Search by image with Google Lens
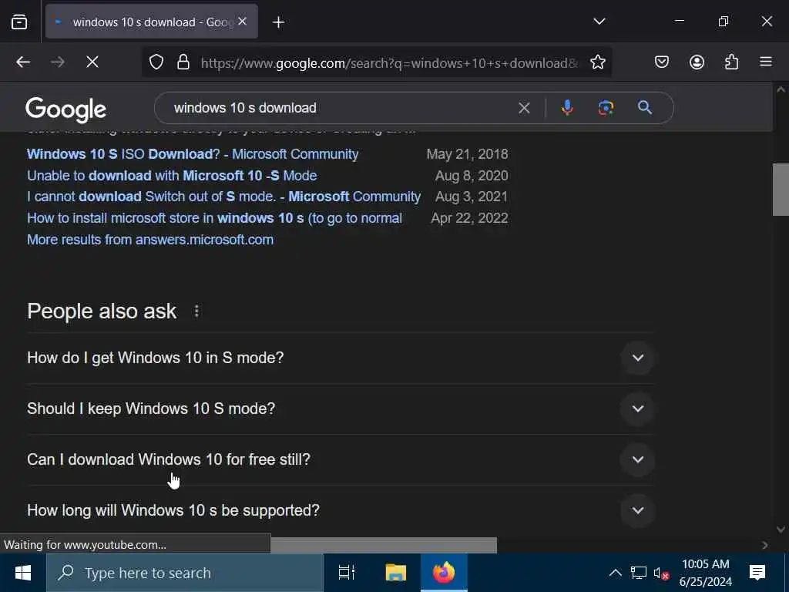The height and width of the screenshot is (592, 789). pyautogui.click(x=606, y=108)
